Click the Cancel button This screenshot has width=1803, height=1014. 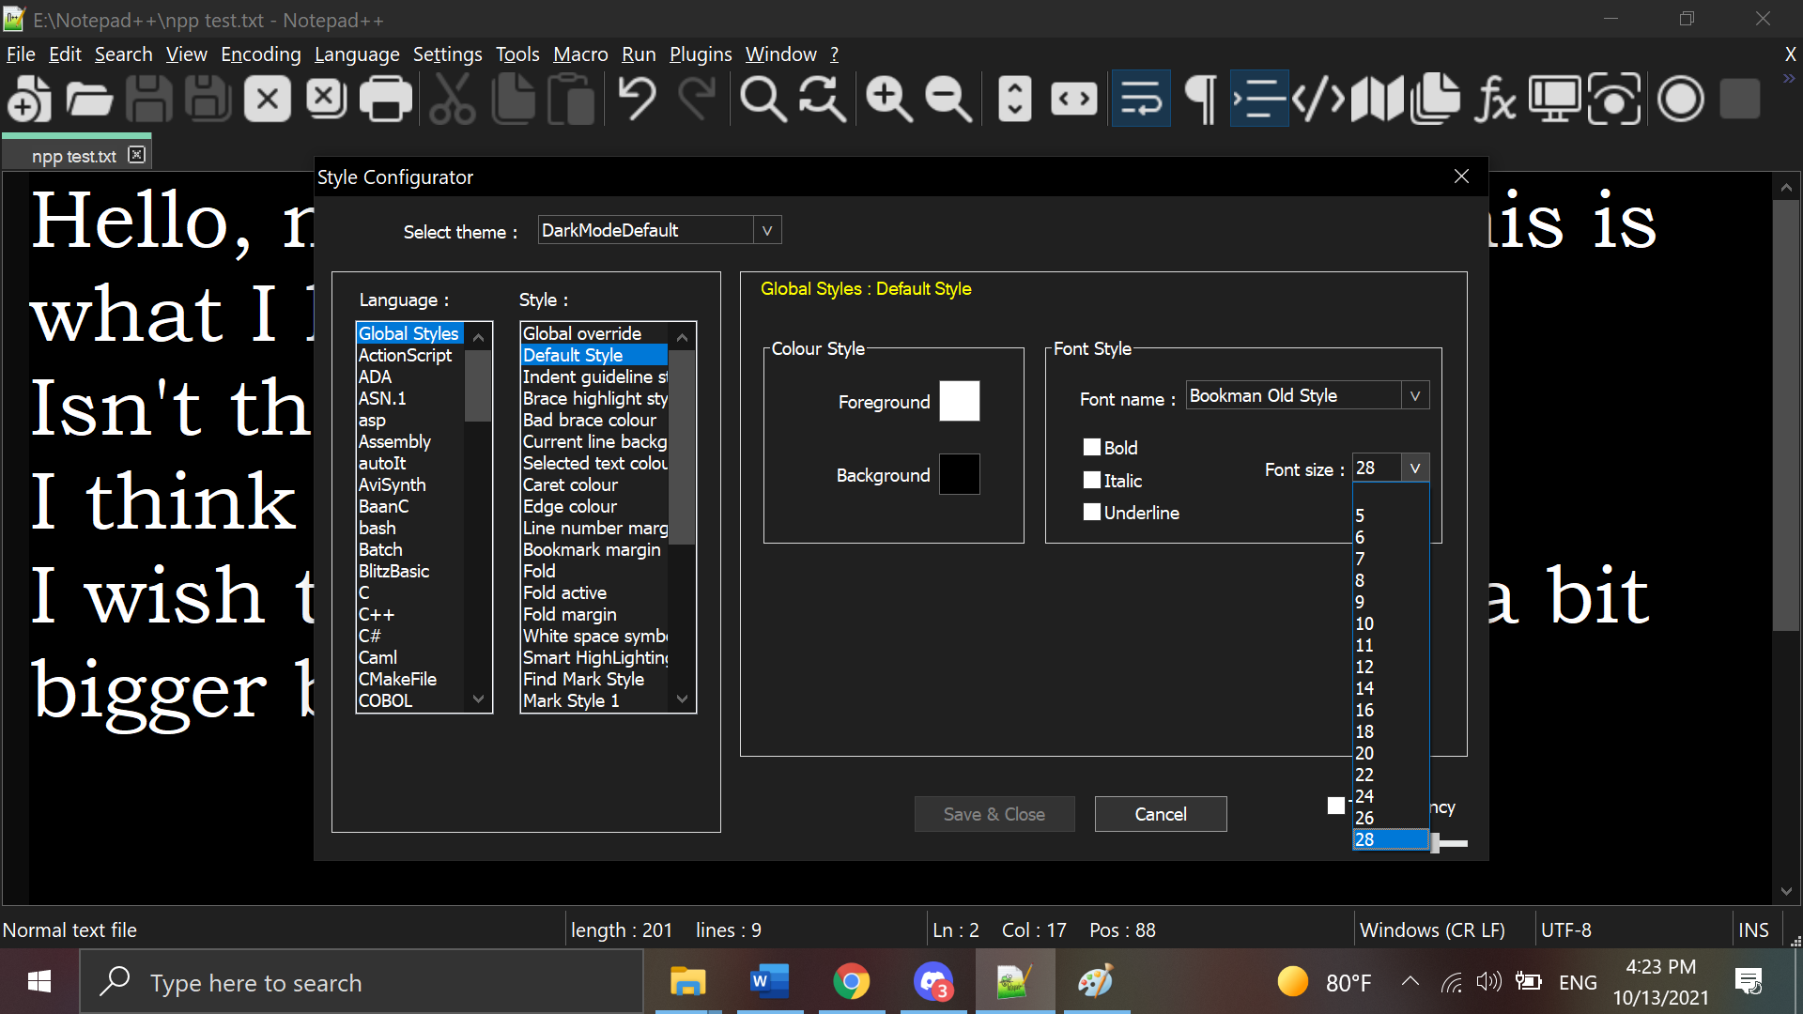pos(1161,813)
